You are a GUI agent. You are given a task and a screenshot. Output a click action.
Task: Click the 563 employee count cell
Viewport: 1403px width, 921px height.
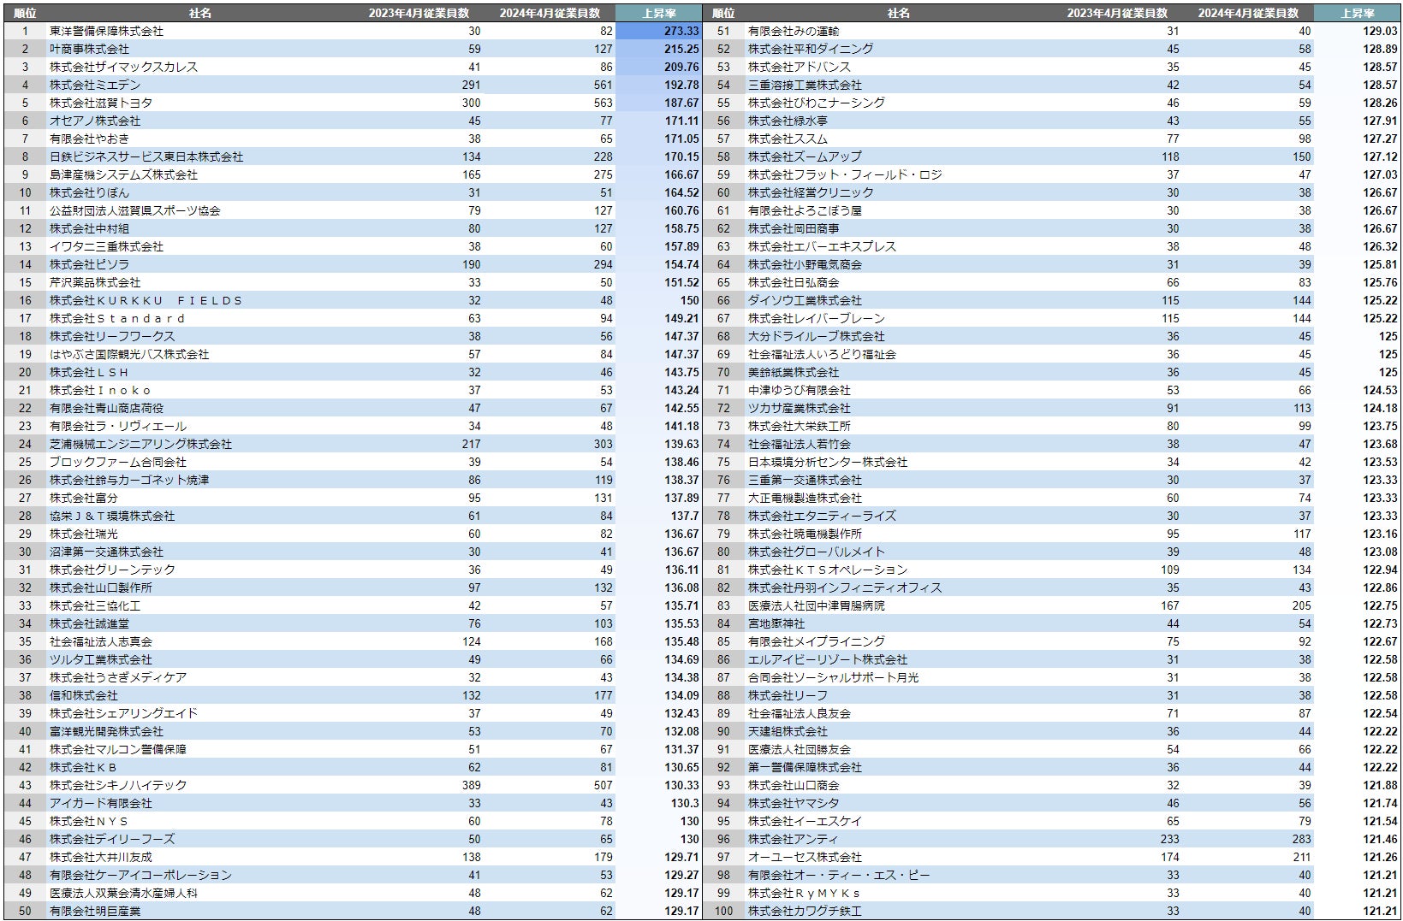[x=603, y=103]
